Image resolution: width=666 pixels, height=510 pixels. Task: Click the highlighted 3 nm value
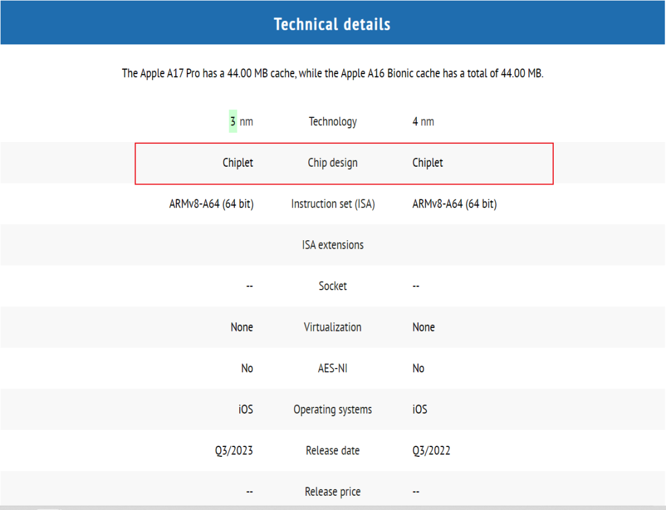[241, 121]
